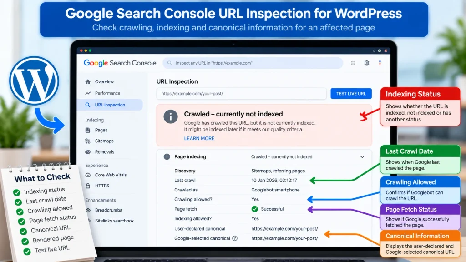Click the Page indexing info icon
The height and width of the screenshot is (262, 466).
point(167,157)
